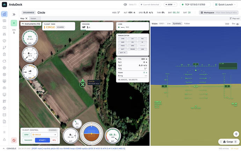The height and width of the screenshot is (151, 241).
Task: Open the document file icon in sidebar
Action: (4, 122)
